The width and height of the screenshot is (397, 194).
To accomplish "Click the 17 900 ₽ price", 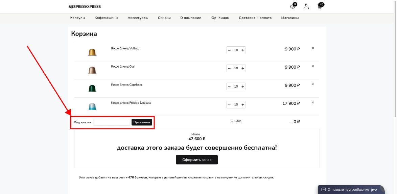I will tap(291, 103).
